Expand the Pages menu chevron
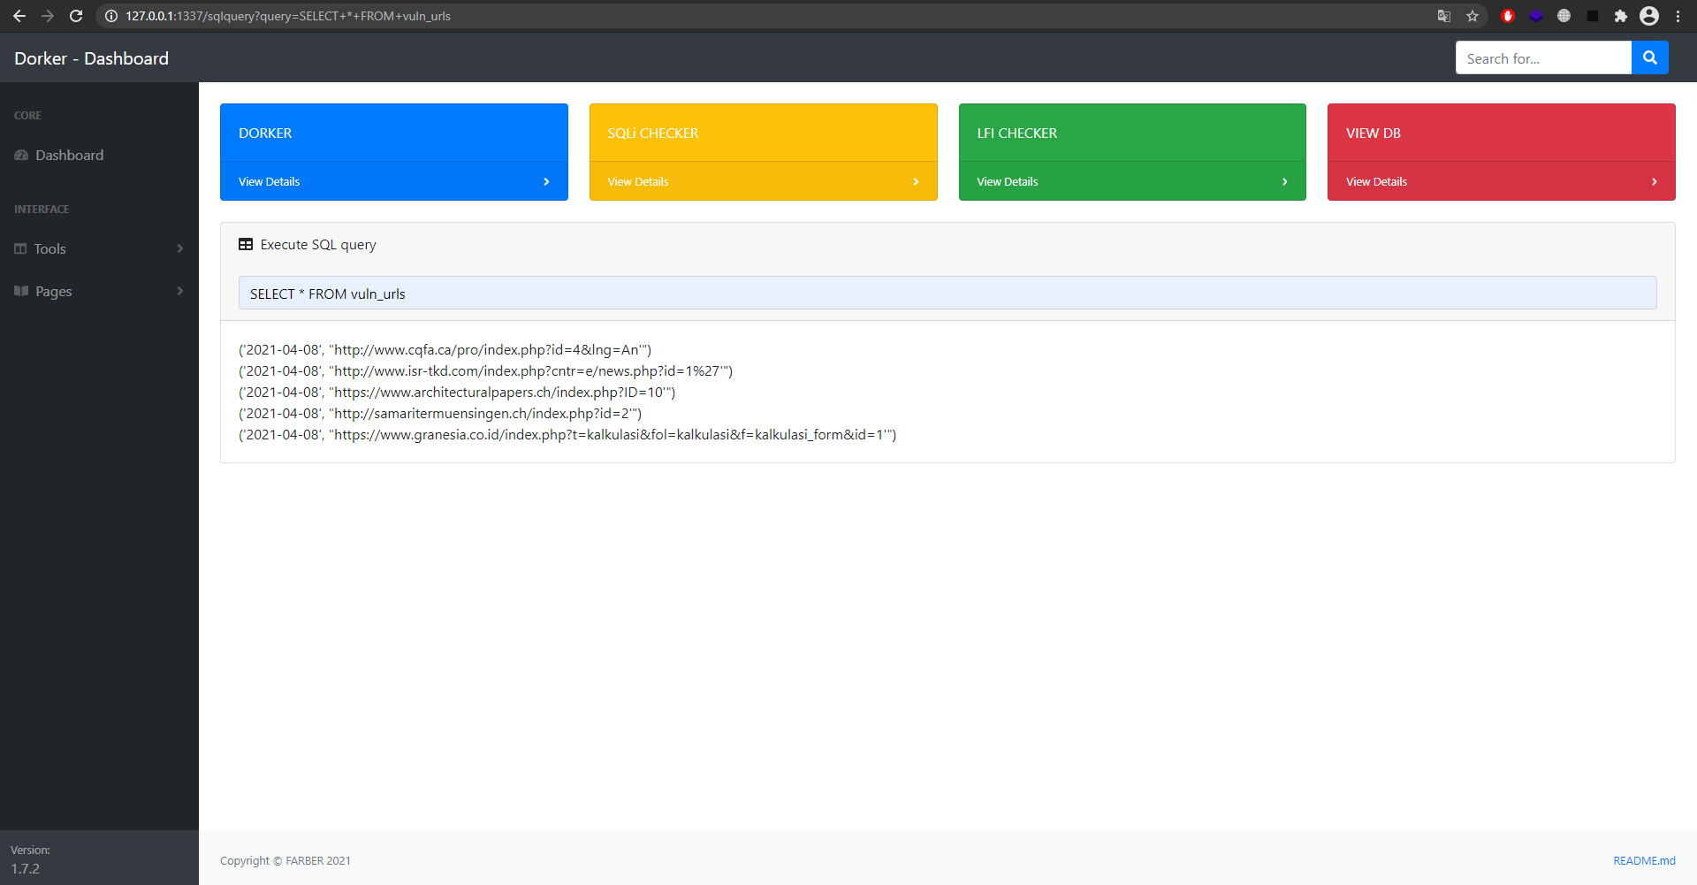 [180, 291]
